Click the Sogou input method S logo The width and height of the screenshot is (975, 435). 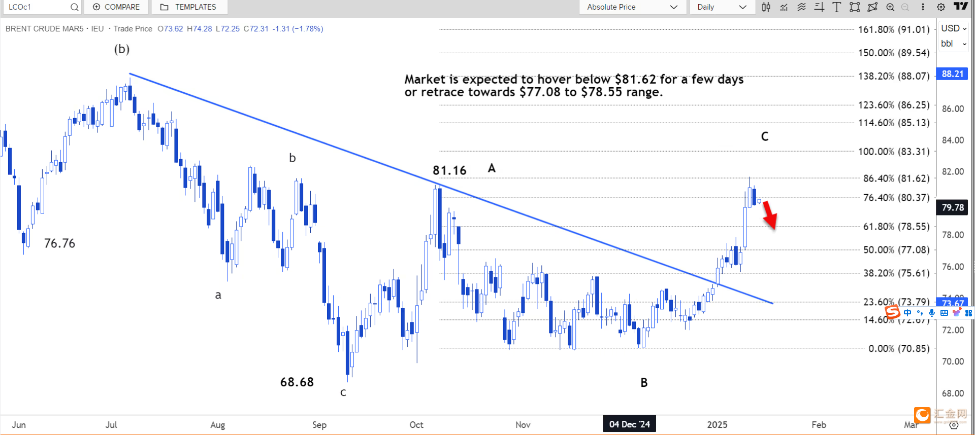pyautogui.click(x=892, y=312)
